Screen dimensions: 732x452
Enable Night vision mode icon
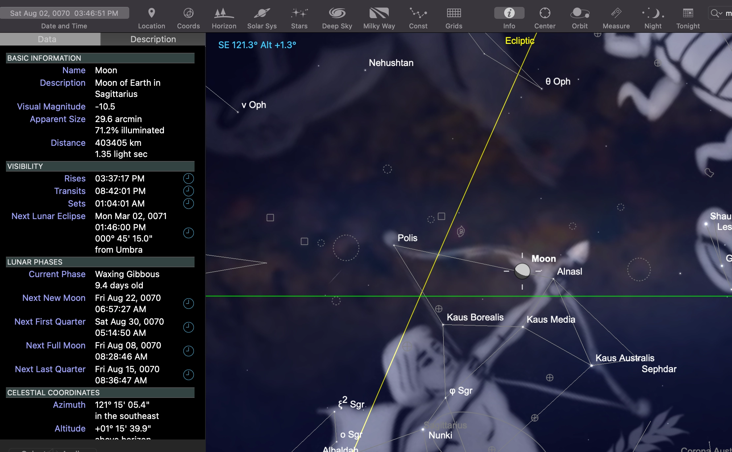click(x=653, y=13)
